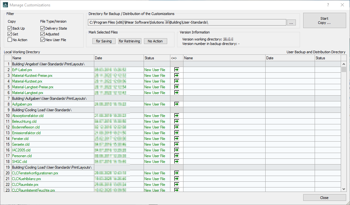Select the Fenster.cld file name
The height and width of the screenshot is (205, 350).
tap(20, 139)
